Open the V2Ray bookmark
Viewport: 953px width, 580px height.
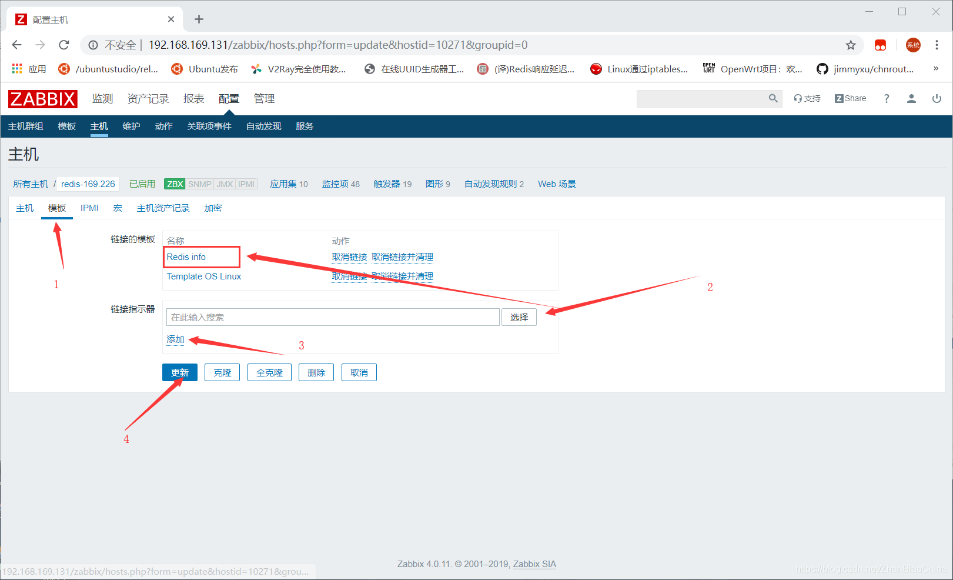(298, 69)
